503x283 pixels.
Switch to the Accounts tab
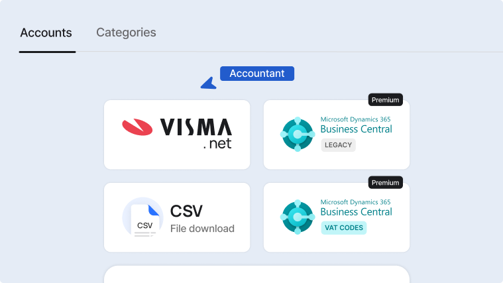46,32
